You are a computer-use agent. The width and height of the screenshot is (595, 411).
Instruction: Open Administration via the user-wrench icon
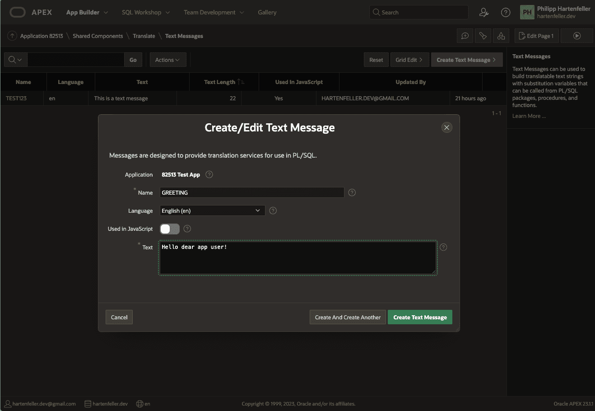click(484, 12)
